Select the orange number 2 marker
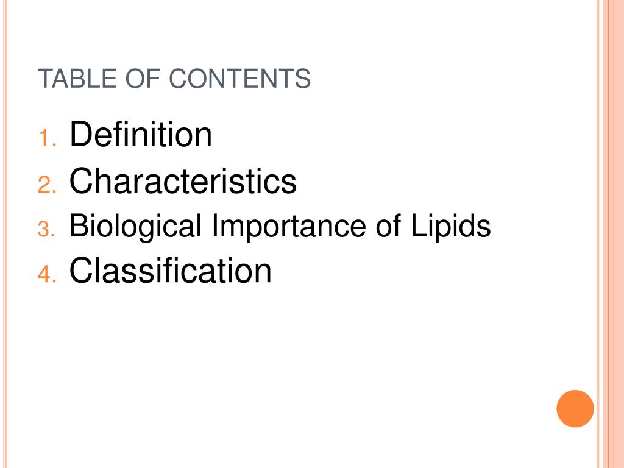The height and width of the screenshot is (468, 624). 48,185
